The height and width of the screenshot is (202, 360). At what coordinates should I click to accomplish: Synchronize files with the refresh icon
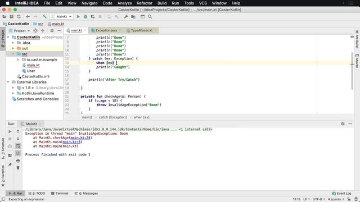click(x=19, y=16)
